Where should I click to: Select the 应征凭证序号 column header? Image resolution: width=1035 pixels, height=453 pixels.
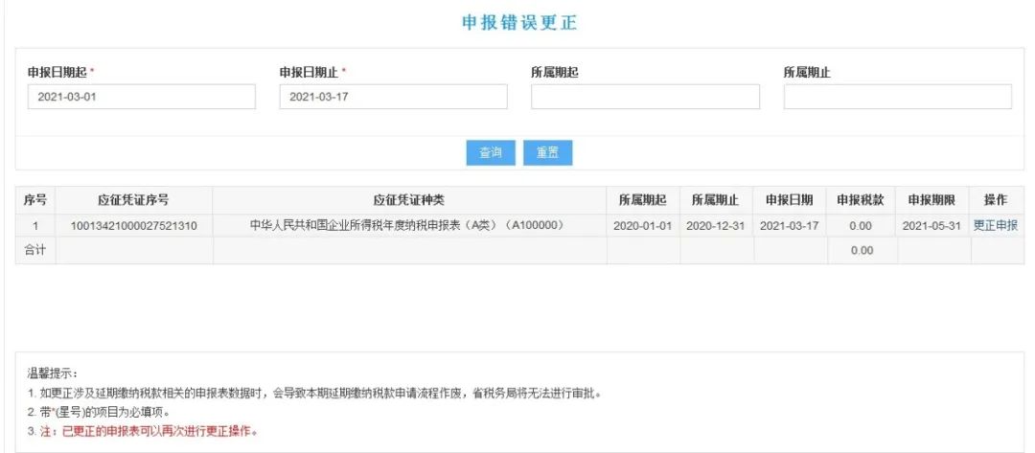pos(134,200)
